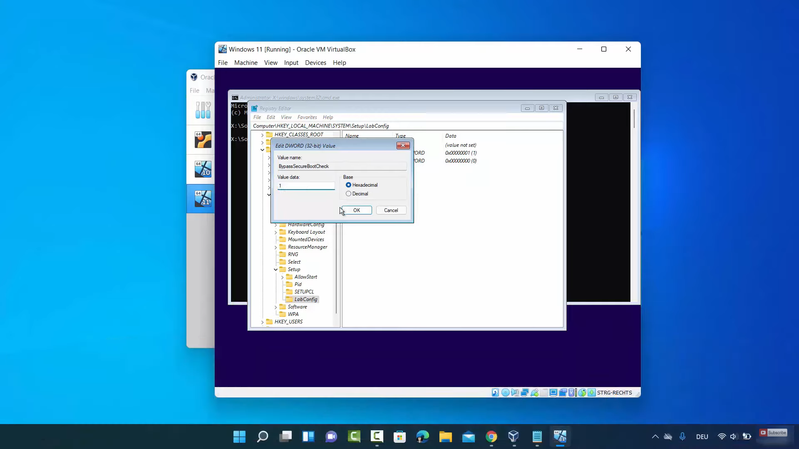Select the Decimal base option
The width and height of the screenshot is (799, 449).
click(x=349, y=194)
